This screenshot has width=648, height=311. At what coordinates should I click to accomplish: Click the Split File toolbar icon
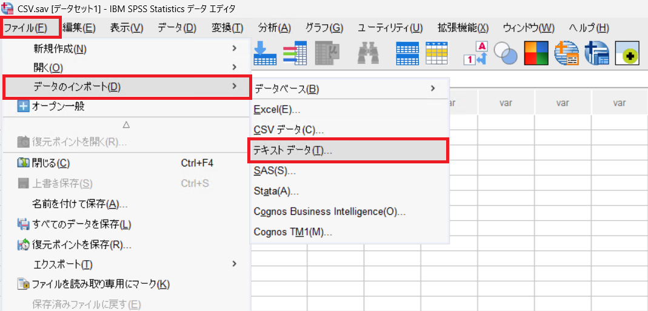tap(407, 53)
